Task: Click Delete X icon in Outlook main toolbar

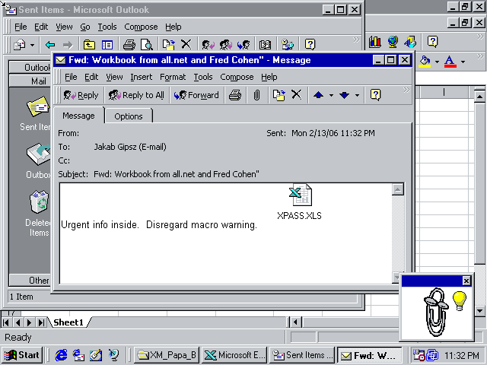Action: point(186,44)
